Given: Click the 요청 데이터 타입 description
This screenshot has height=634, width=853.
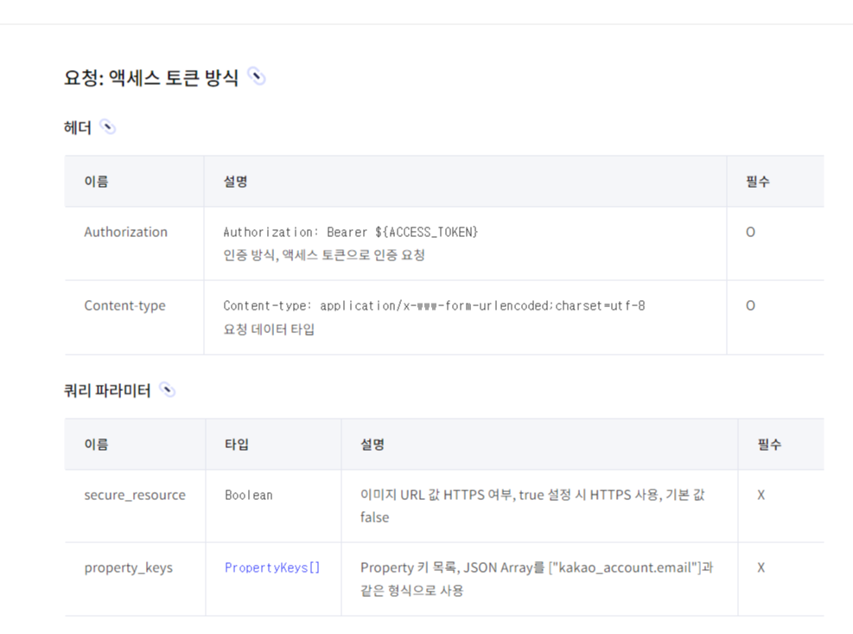Looking at the screenshot, I should coord(269,329).
